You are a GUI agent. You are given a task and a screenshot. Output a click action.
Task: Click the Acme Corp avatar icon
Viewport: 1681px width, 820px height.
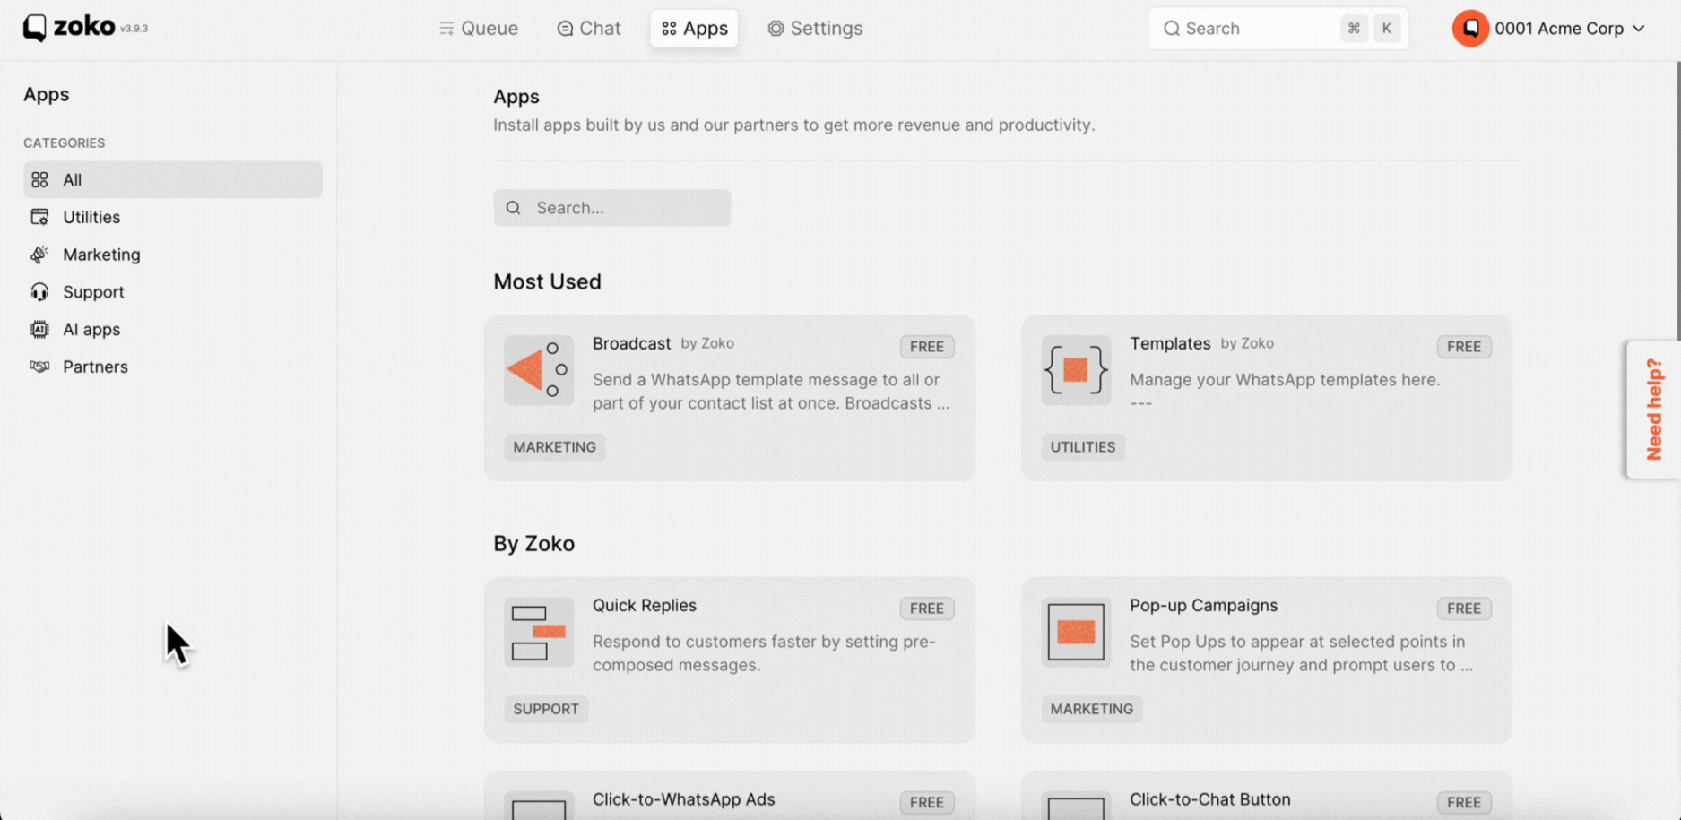(1470, 29)
